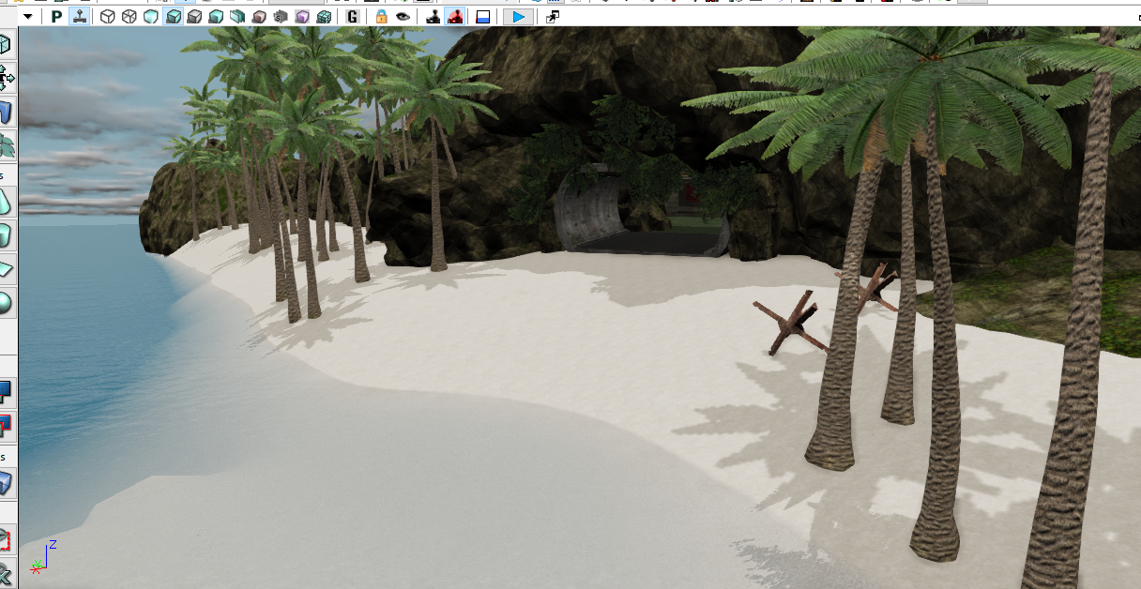The image size is (1141, 589).
Task: Switch to the wireframe view mode icon
Action: (x=129, y=17)
